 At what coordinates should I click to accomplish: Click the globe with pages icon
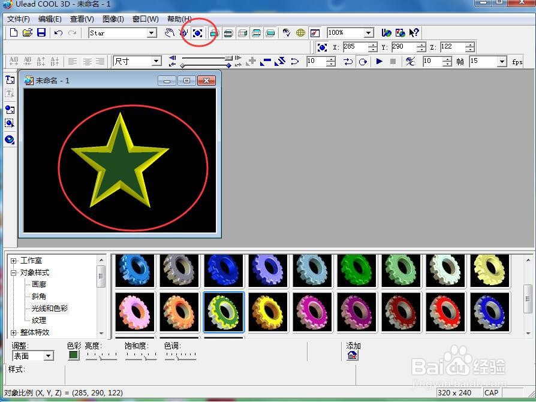pos(400,33)
